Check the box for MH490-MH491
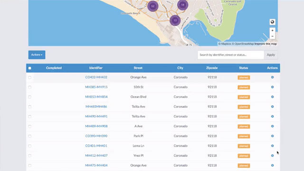 (29, 116)
